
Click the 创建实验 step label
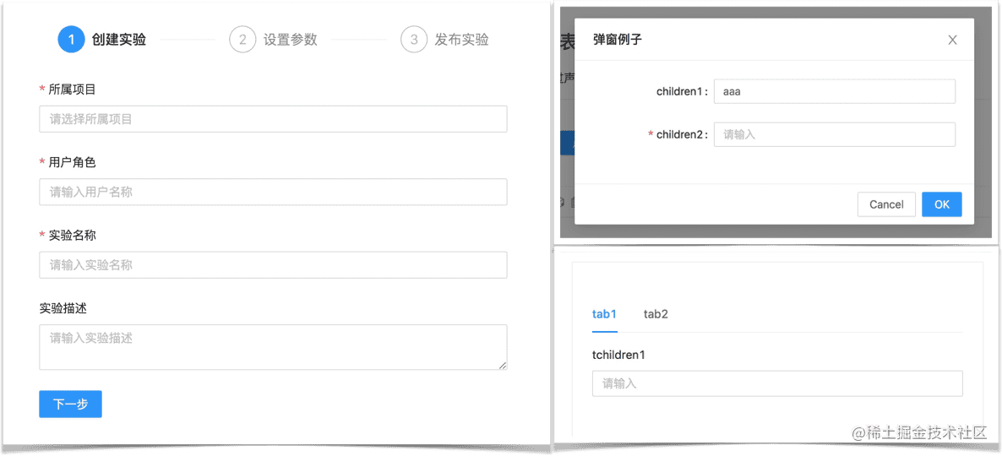[x=119, y=40]
